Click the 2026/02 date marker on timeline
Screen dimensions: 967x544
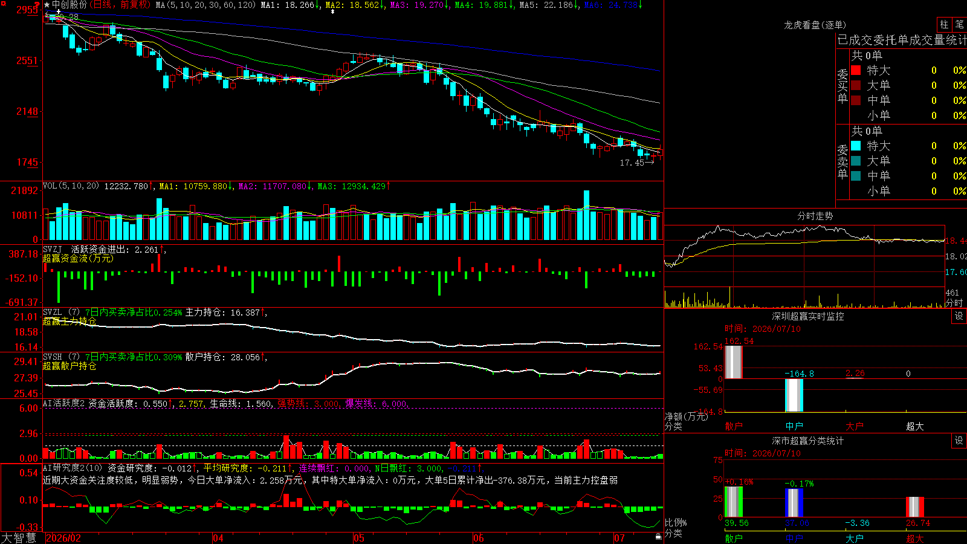point(63,538)
